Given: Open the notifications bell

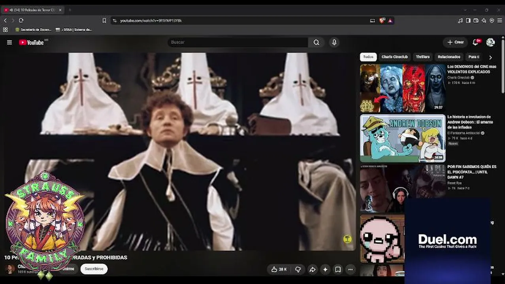Looking at the screenshot, I should [476, 42].
